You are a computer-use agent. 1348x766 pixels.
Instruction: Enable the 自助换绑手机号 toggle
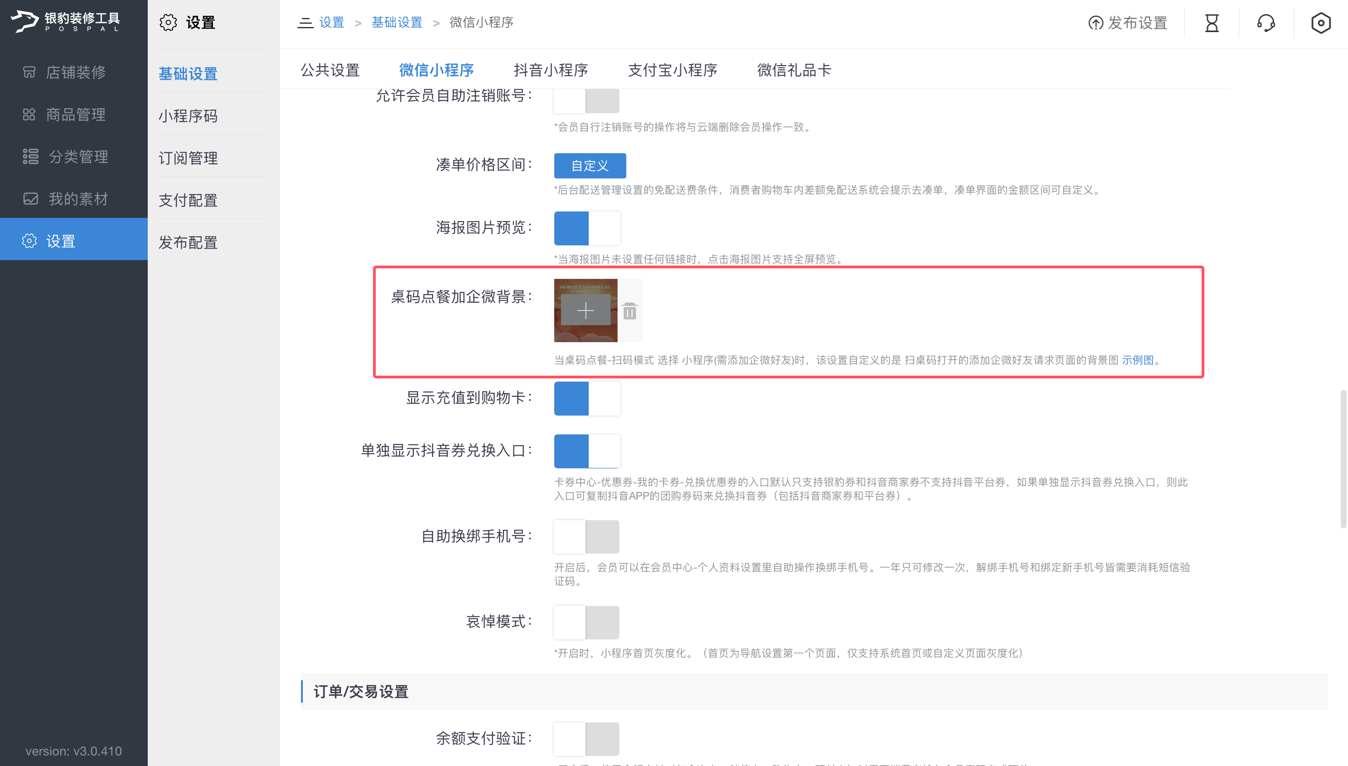point(587,536)
